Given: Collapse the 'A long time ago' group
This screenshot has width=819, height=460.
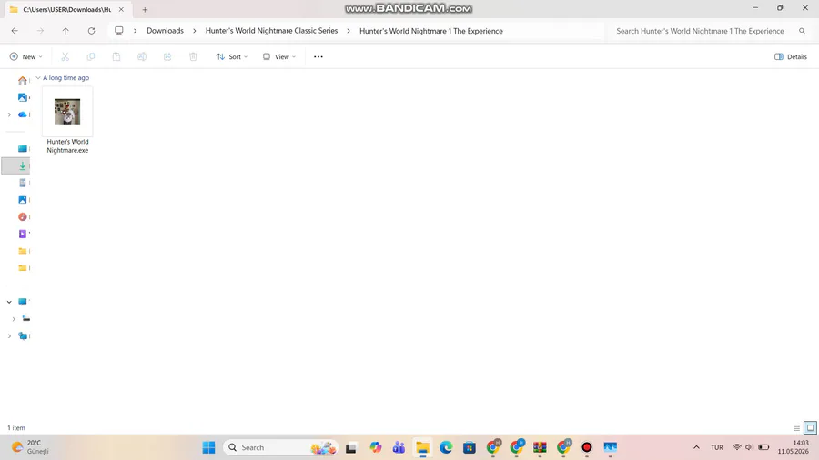Looking at the screenshot, I should [x=38, y=77].
